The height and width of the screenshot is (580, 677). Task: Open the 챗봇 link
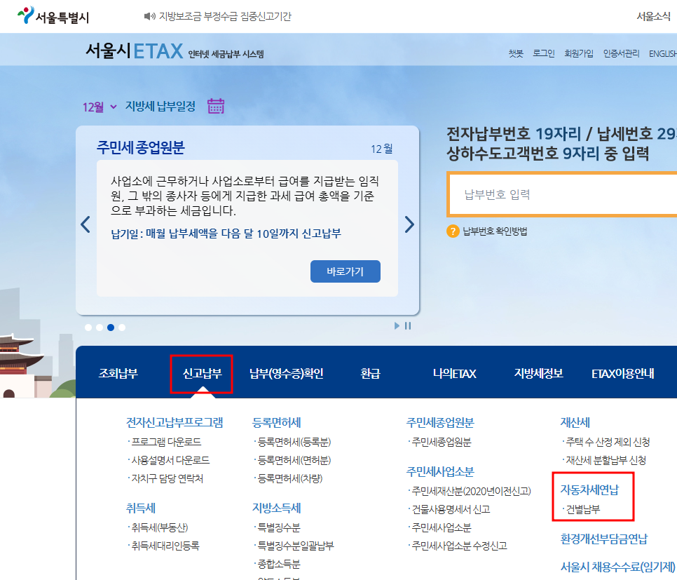[x=516, y=53]
